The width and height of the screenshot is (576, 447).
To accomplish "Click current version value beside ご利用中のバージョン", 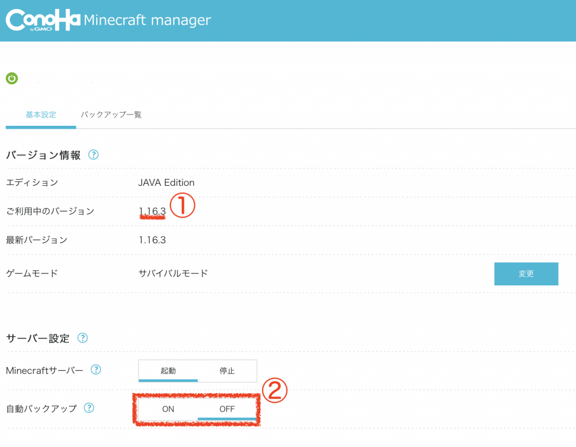I will (152, 211).
